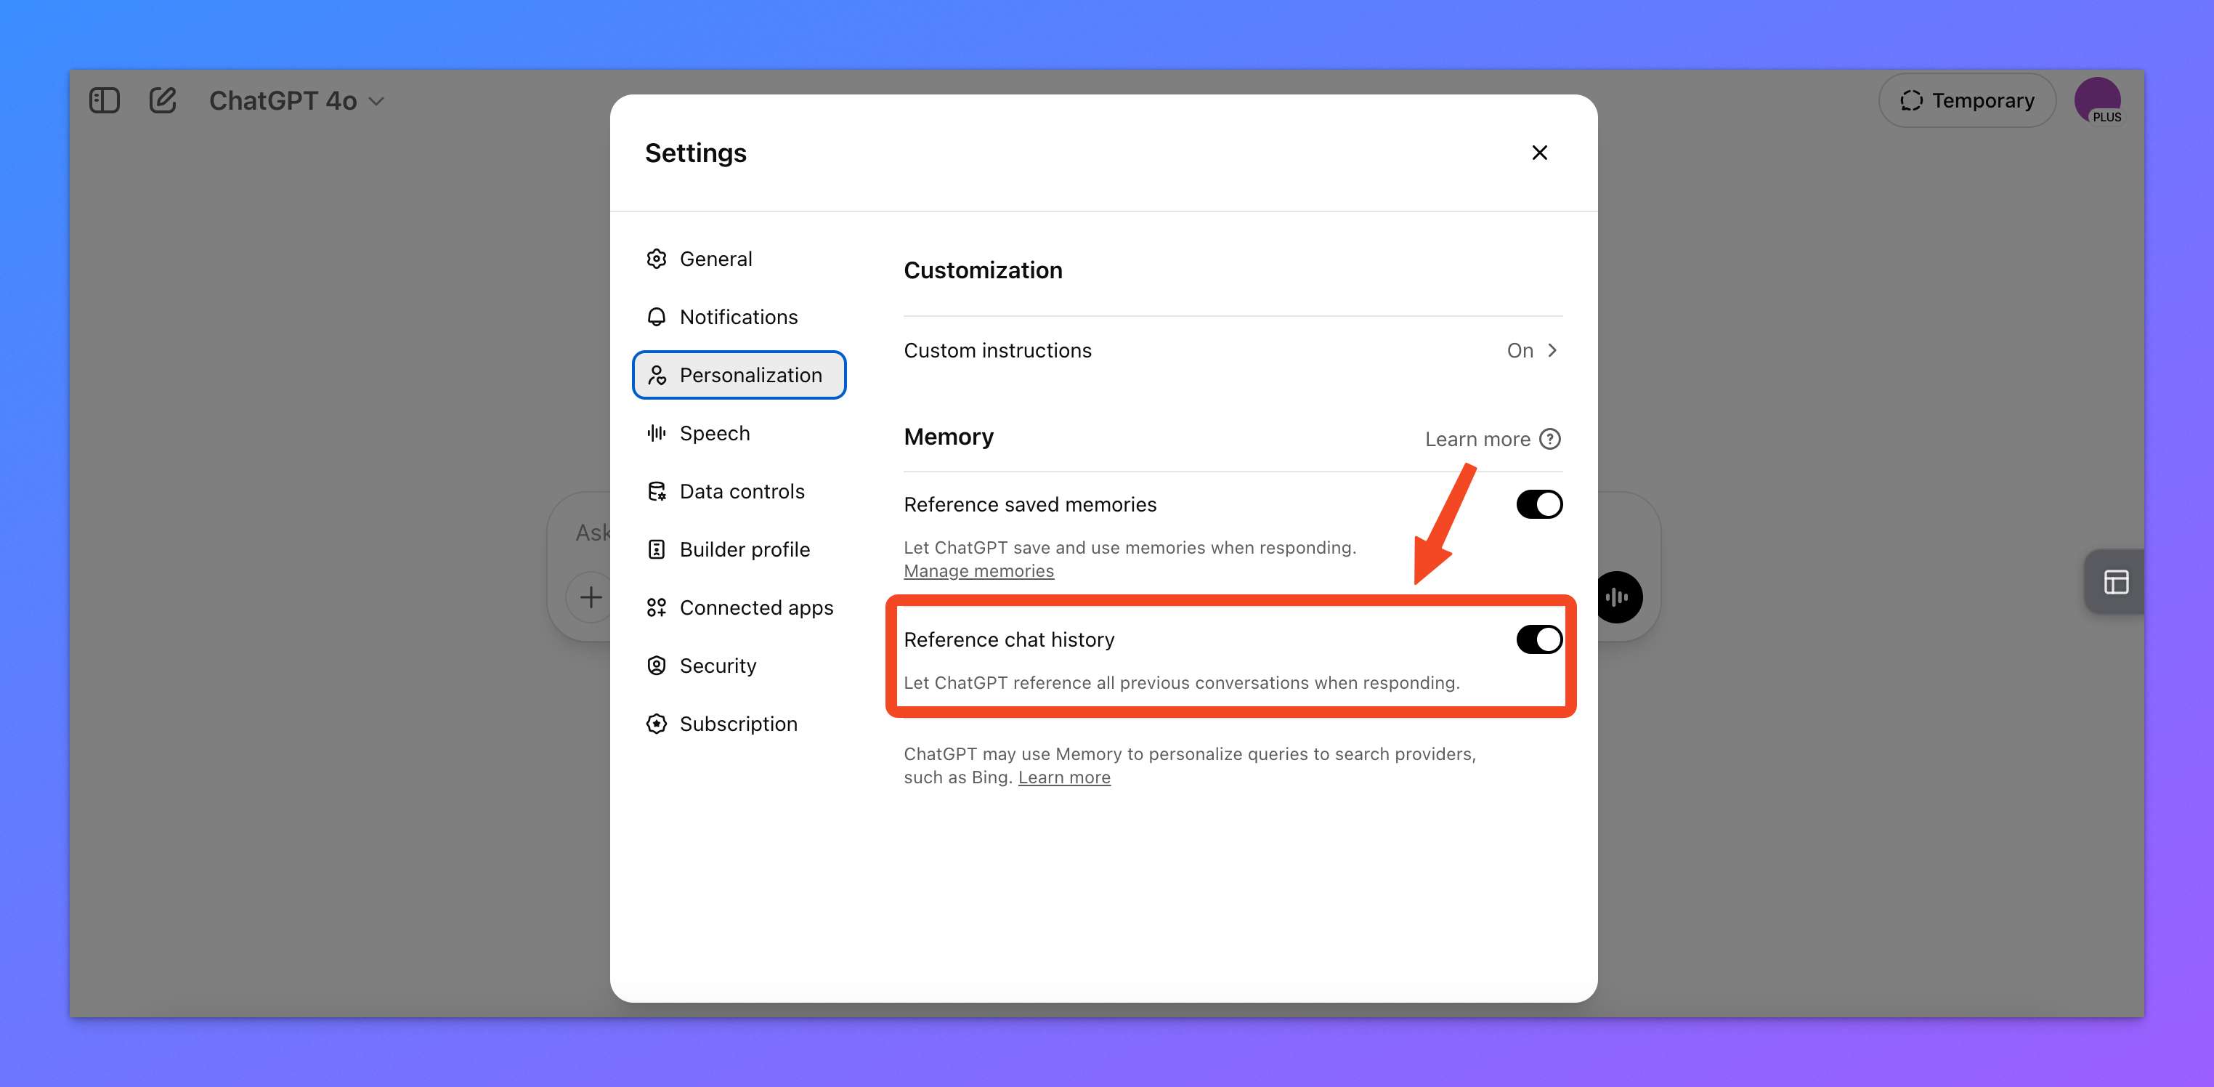This screenshot has width=2214, height=1087.
Task: Click the voice mode waveform button
Action: click(x=1618, y=597)
